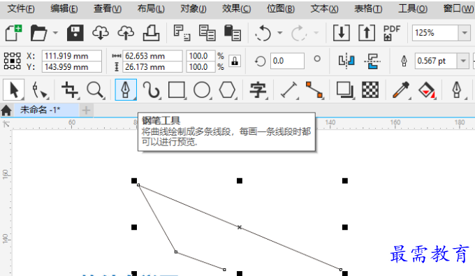Save document with the floppy icon
Screen dimensions: 475x276
coord(75,33)
